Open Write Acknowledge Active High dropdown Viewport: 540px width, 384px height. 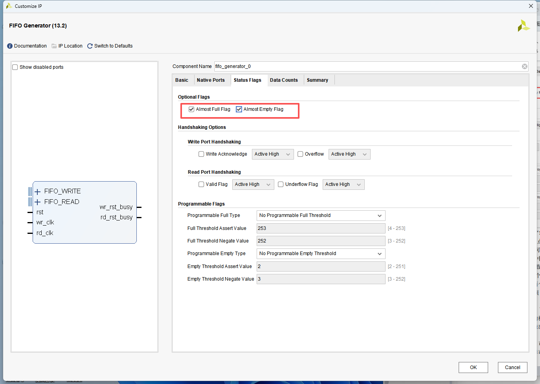pyautogui.click(x=273, y=154)
